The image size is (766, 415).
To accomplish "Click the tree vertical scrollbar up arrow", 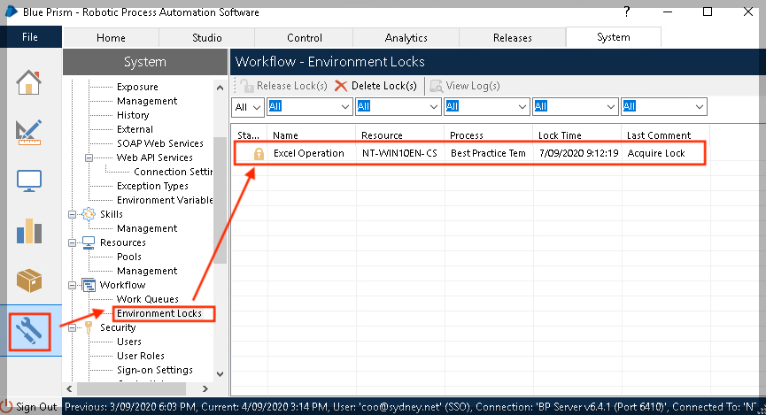I will pyautogui.click(x=220, y=88).
